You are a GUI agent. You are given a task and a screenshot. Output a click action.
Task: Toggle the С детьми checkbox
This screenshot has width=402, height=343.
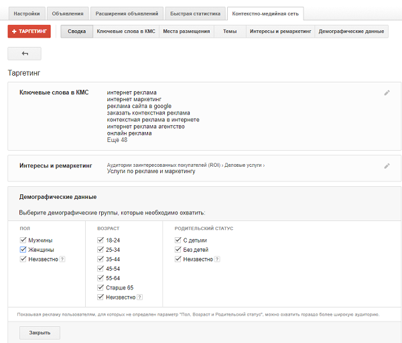point(178,240)
